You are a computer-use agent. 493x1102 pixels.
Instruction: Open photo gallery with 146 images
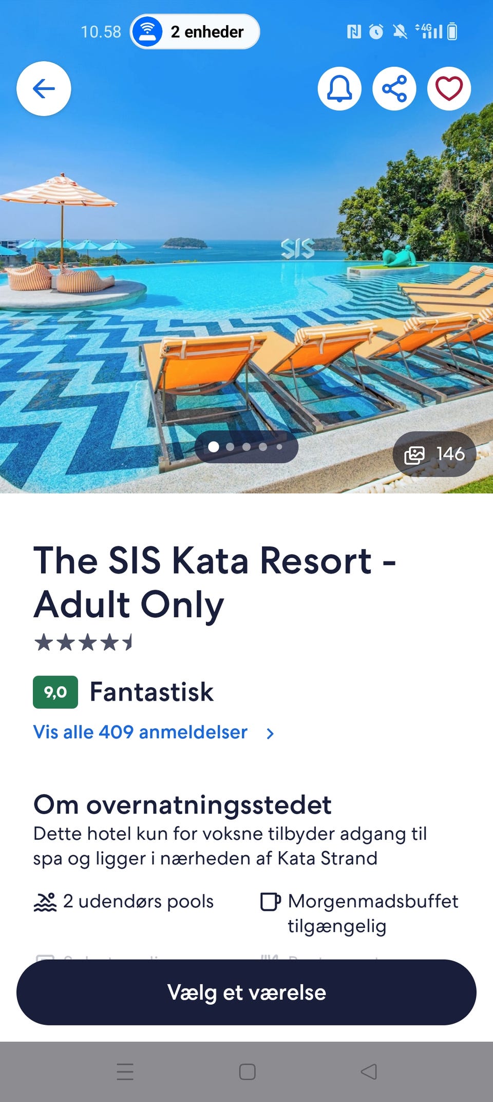coord(434,454)
